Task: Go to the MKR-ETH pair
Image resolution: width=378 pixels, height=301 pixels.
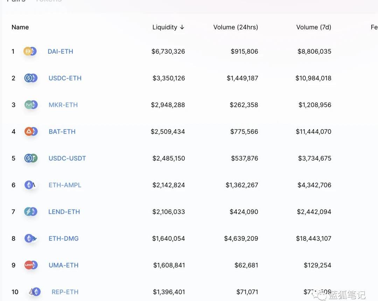Action: click(63, 105)
